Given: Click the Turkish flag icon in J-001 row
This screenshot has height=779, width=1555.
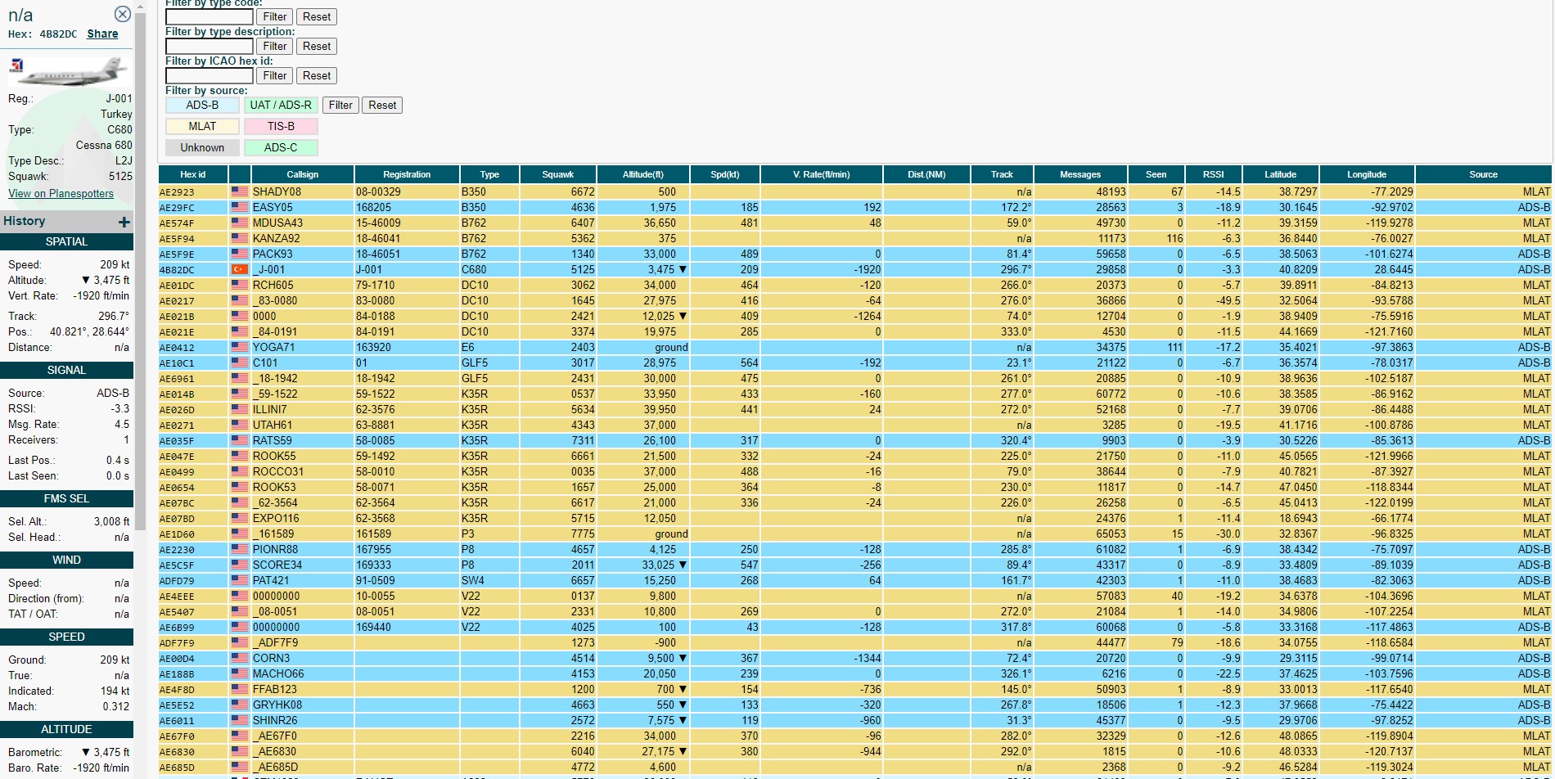Looking at the screenshot, I should click(239, 269).
